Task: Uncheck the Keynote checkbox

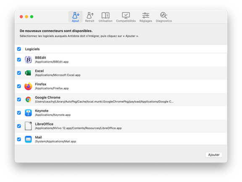Action: click(x=19, y=112)
